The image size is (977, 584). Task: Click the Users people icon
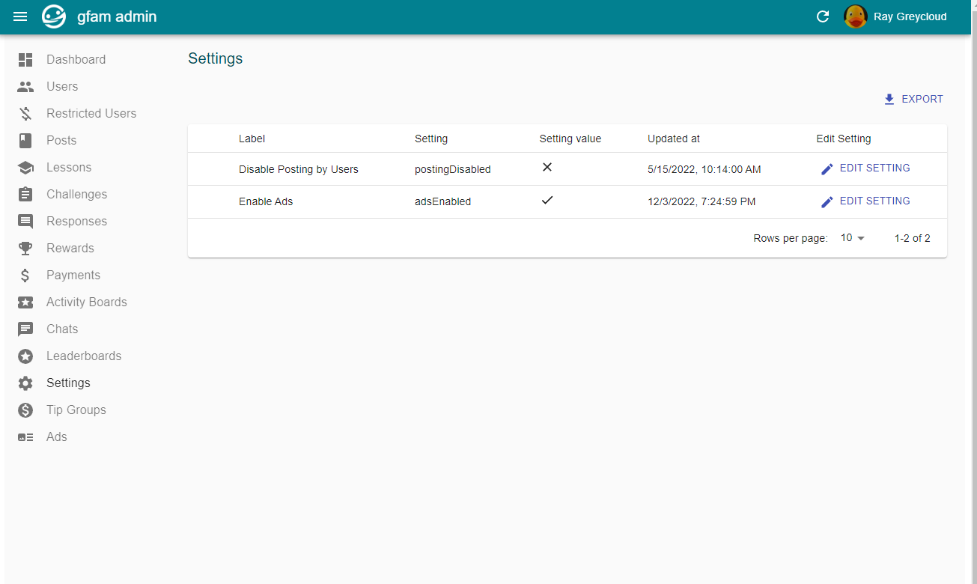(x=25, y=86)
